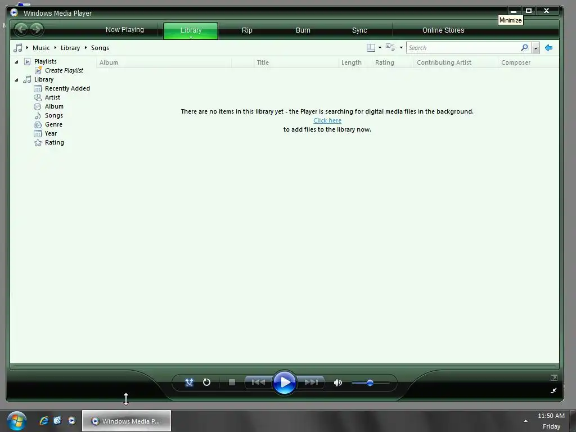Screen dimensions: 576x432
Task: Click inside the Search input field
Action: [463, 48]
